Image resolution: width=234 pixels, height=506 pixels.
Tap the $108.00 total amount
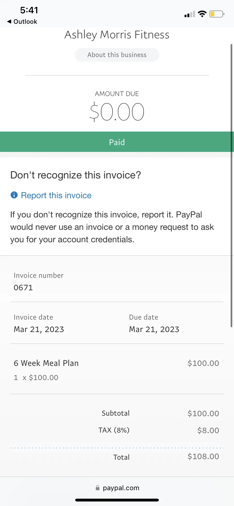pos(203,456)
